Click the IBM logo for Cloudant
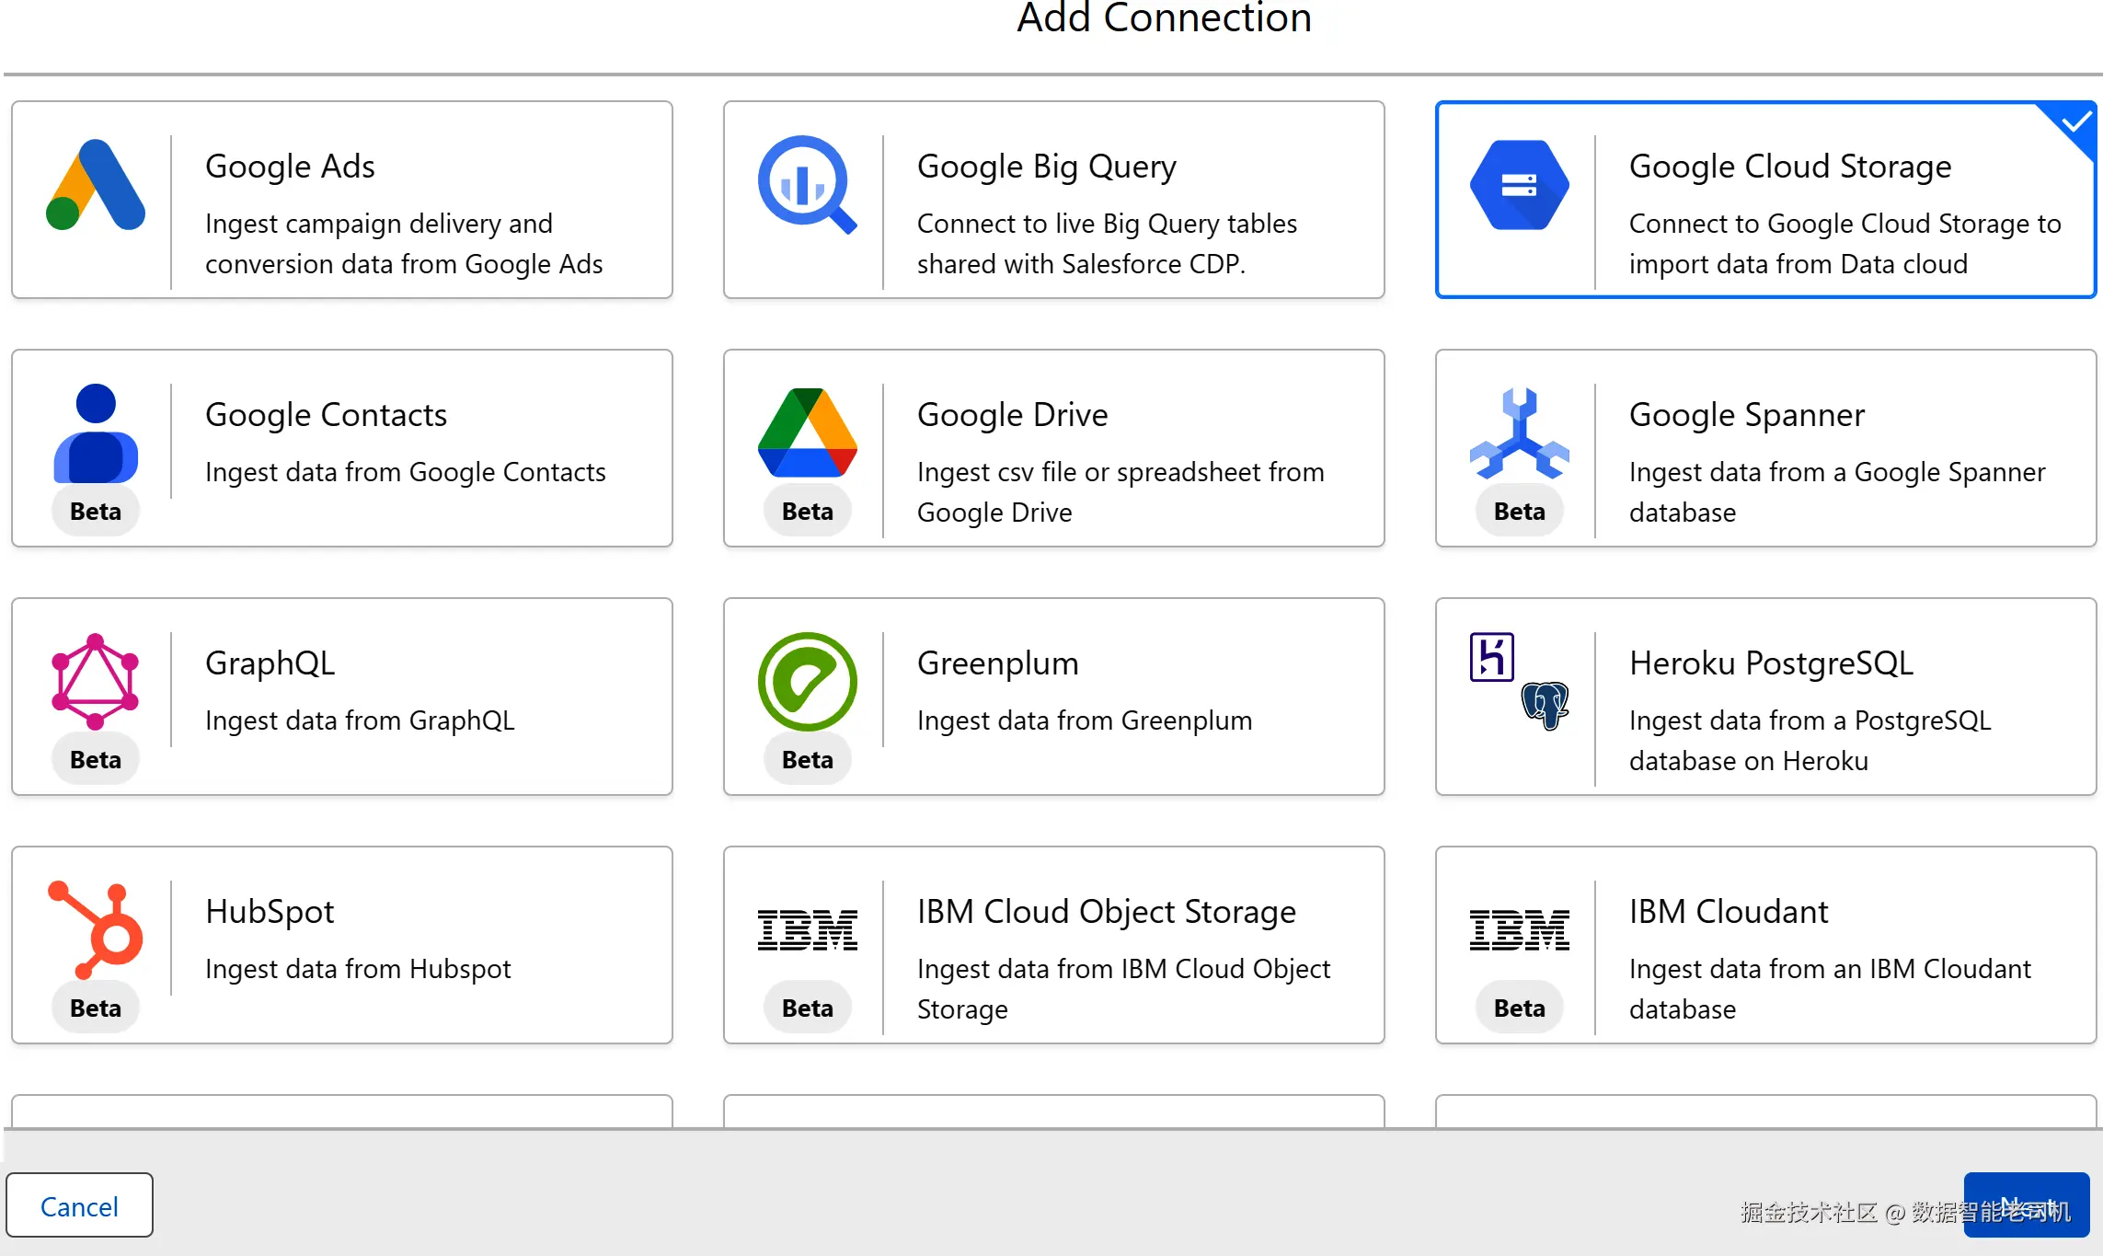 click(x=1520, y=929)
